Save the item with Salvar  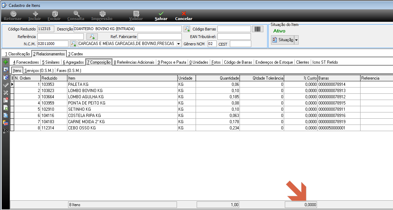click(x=161, y=16)
